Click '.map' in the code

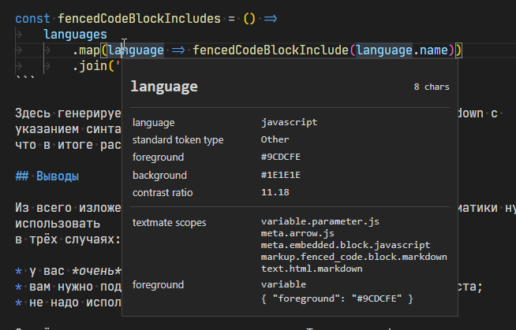[86, 50]
